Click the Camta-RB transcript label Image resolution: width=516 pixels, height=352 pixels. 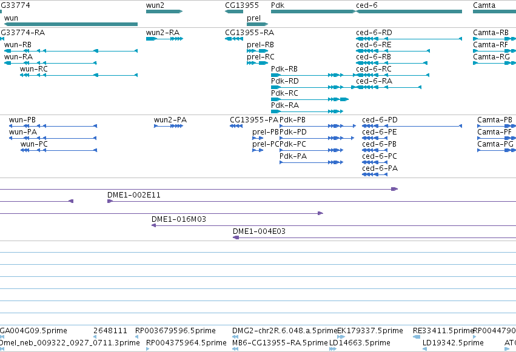(x=491, y=33)
